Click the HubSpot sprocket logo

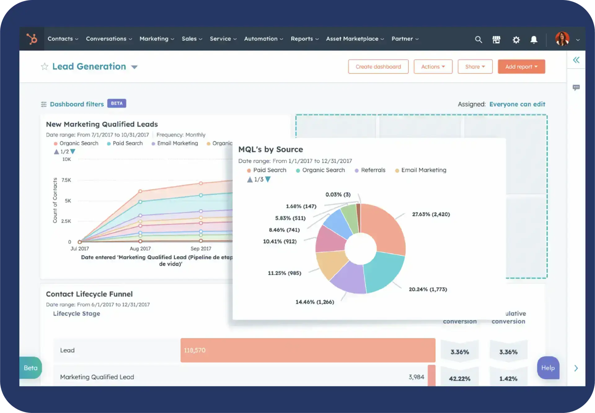point(32,39)
